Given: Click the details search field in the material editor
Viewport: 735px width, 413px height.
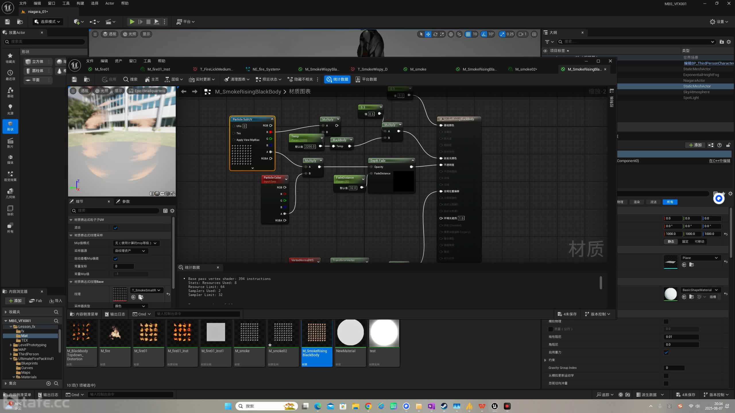Looking at the screenshot, I should pyautogui.click(x=115, y=211).
